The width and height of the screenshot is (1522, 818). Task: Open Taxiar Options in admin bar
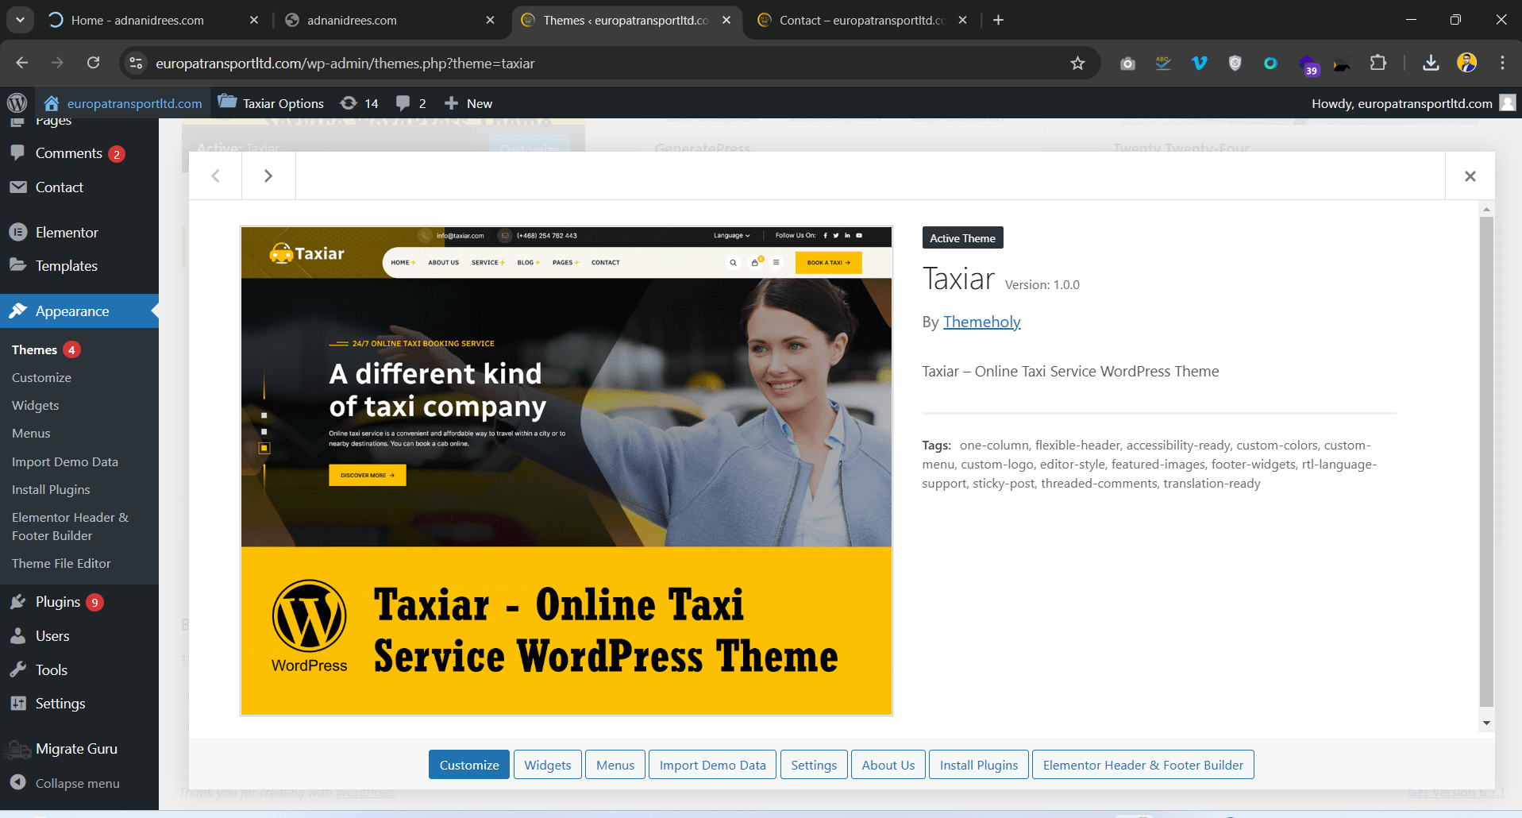pos(272,103)
